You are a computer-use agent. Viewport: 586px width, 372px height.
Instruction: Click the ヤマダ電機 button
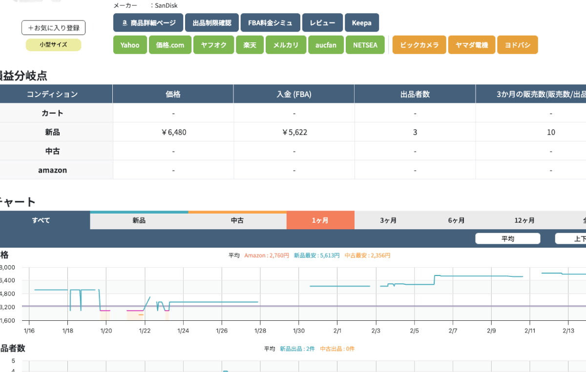(471, 45)
